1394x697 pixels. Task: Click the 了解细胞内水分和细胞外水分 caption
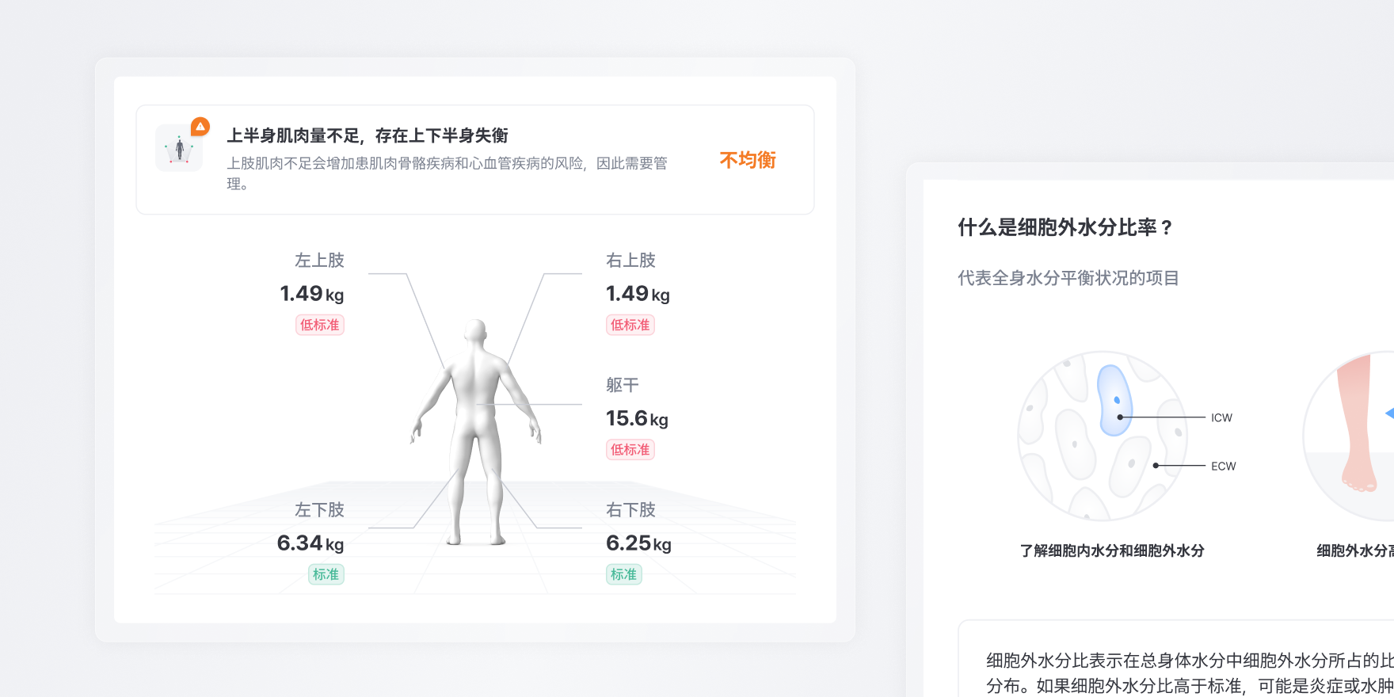click(x=1112, y=550)
